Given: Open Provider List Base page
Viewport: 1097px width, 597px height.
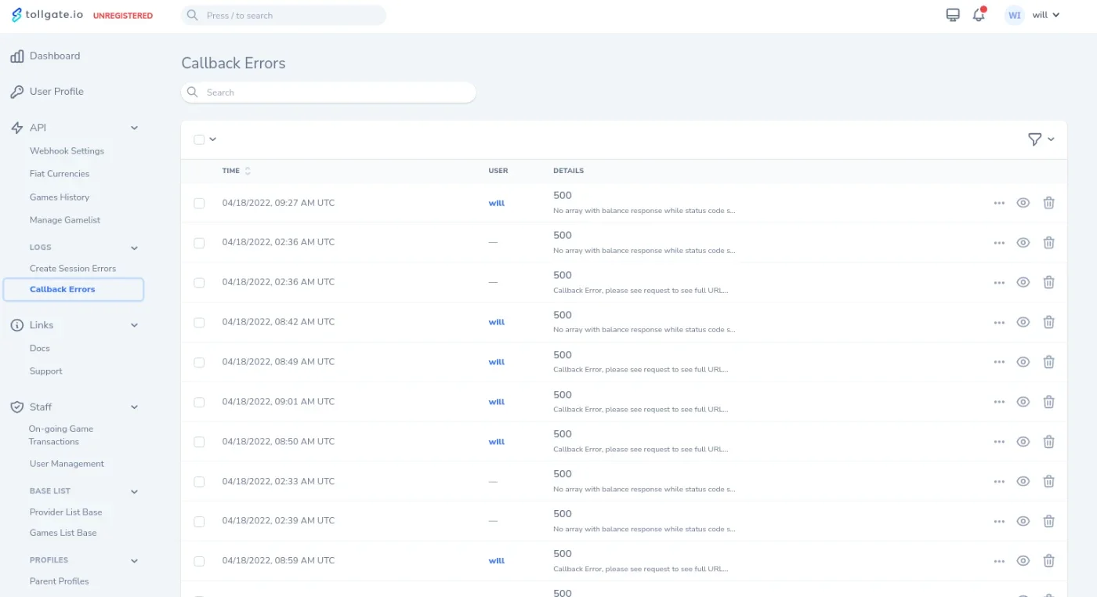Looking at the screenshot, I should (x=66, y=512).
